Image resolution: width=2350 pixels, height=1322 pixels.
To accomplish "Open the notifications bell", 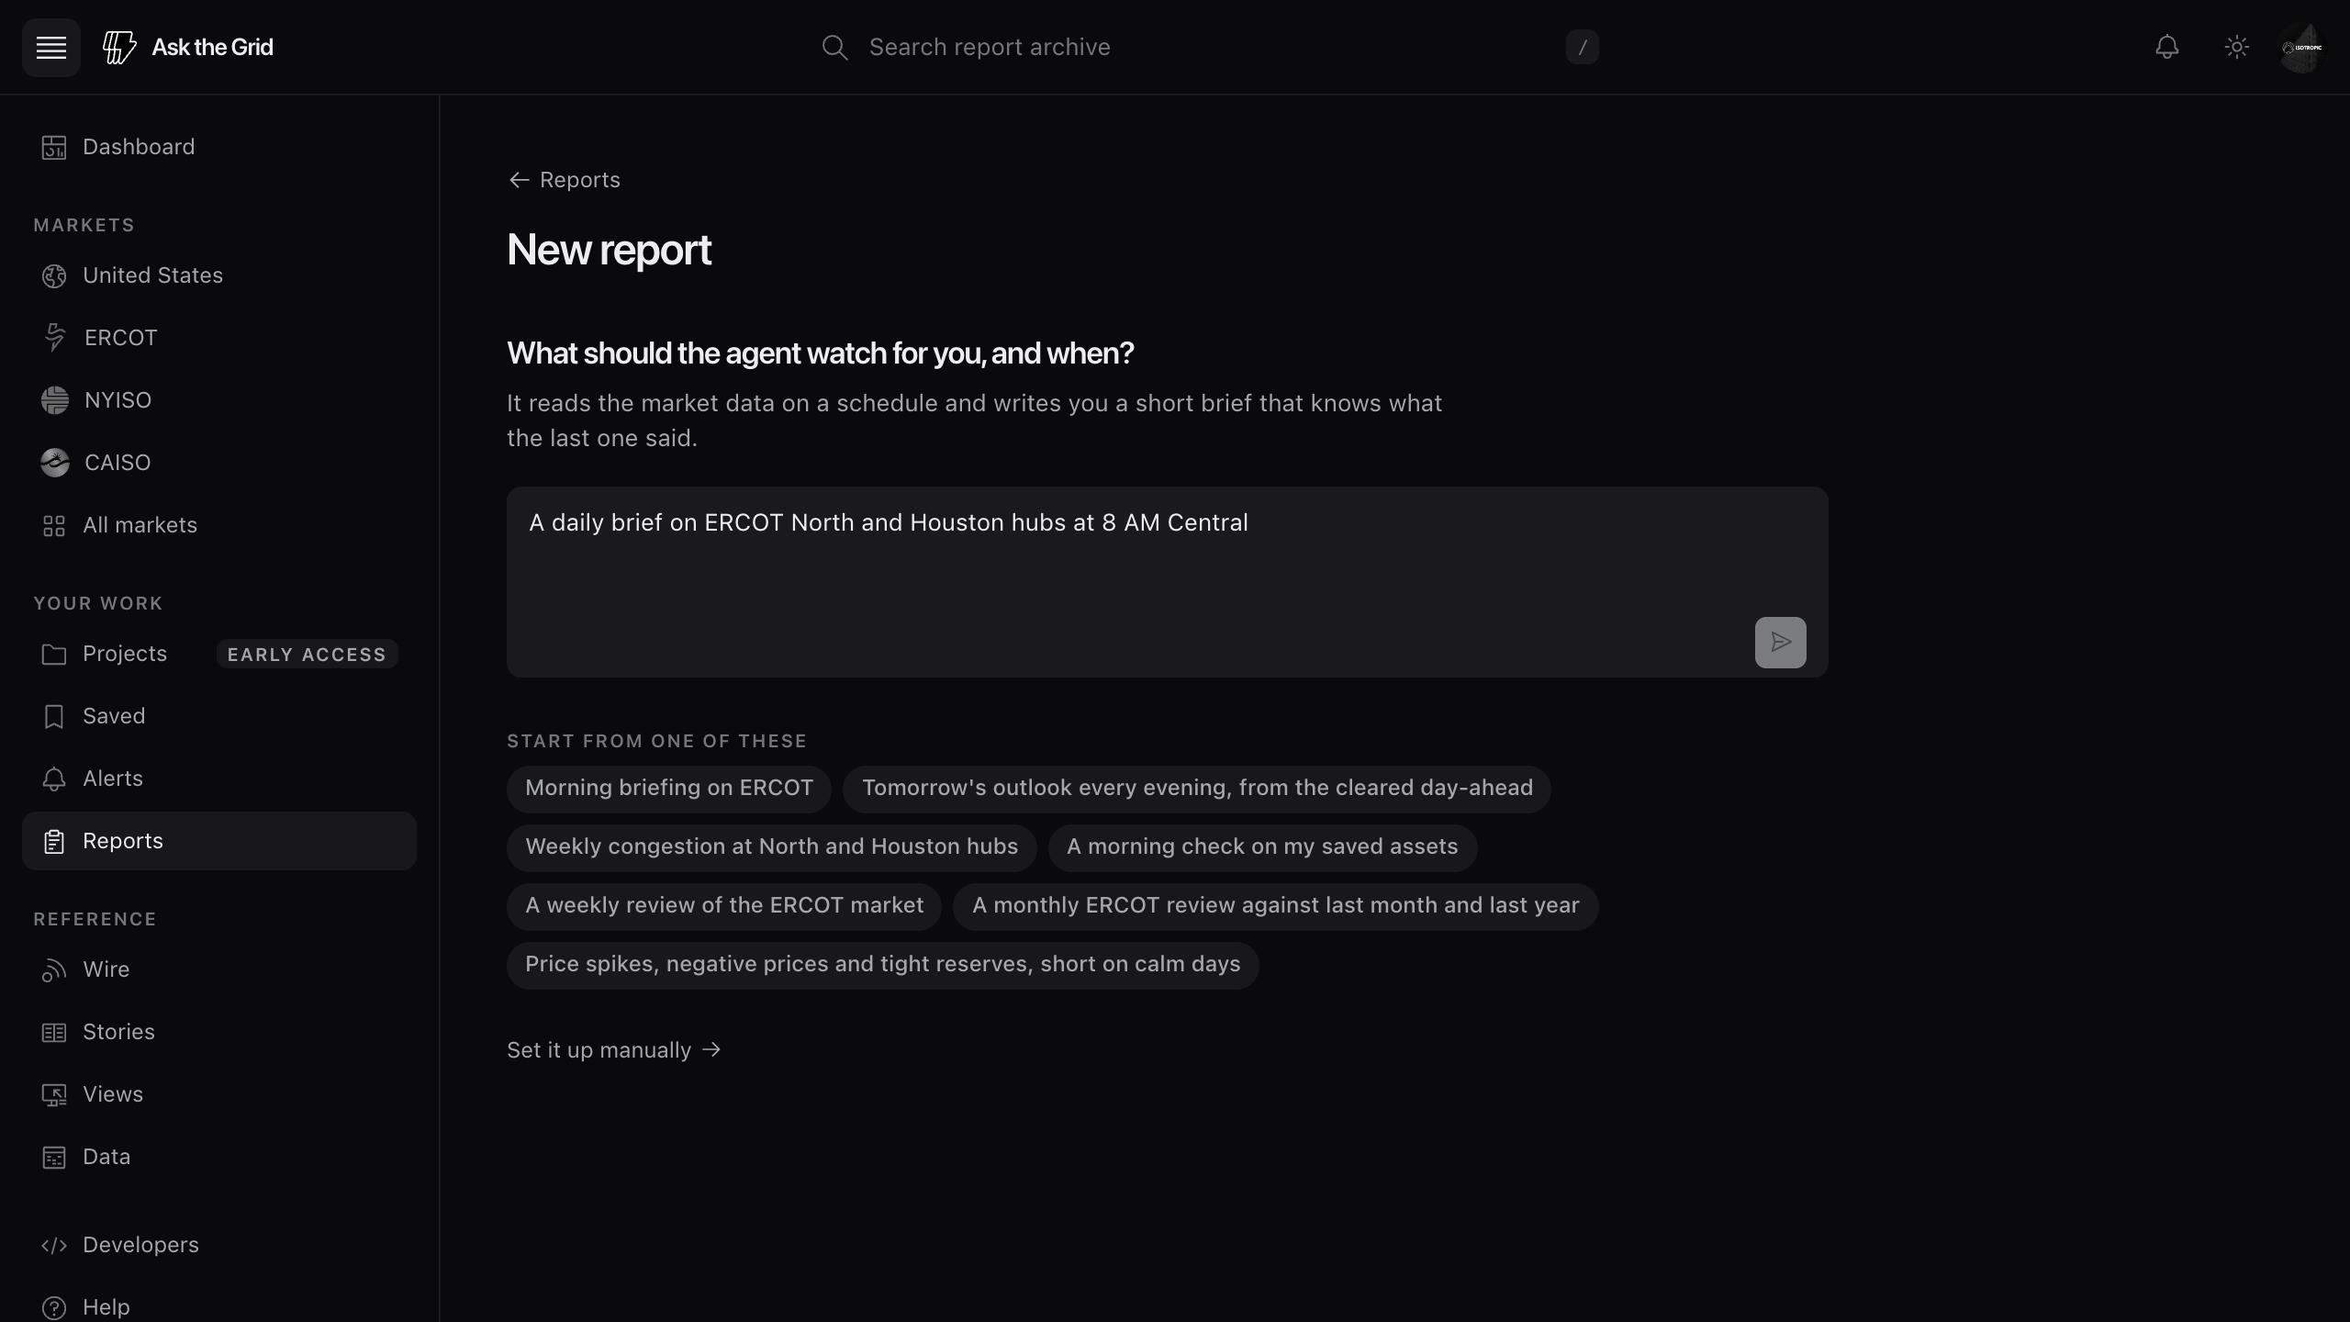I will tap(2167, 48).
